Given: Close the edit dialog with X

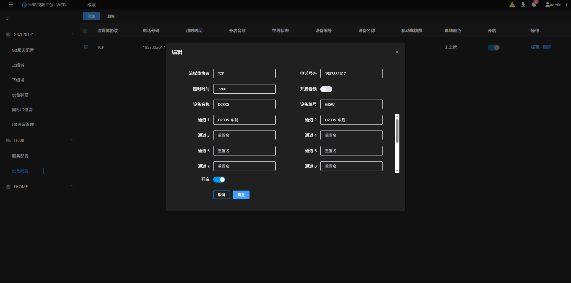Looking at the screenshot, I should (x=397, y=52).
